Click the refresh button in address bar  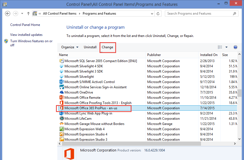click(158, 14)
